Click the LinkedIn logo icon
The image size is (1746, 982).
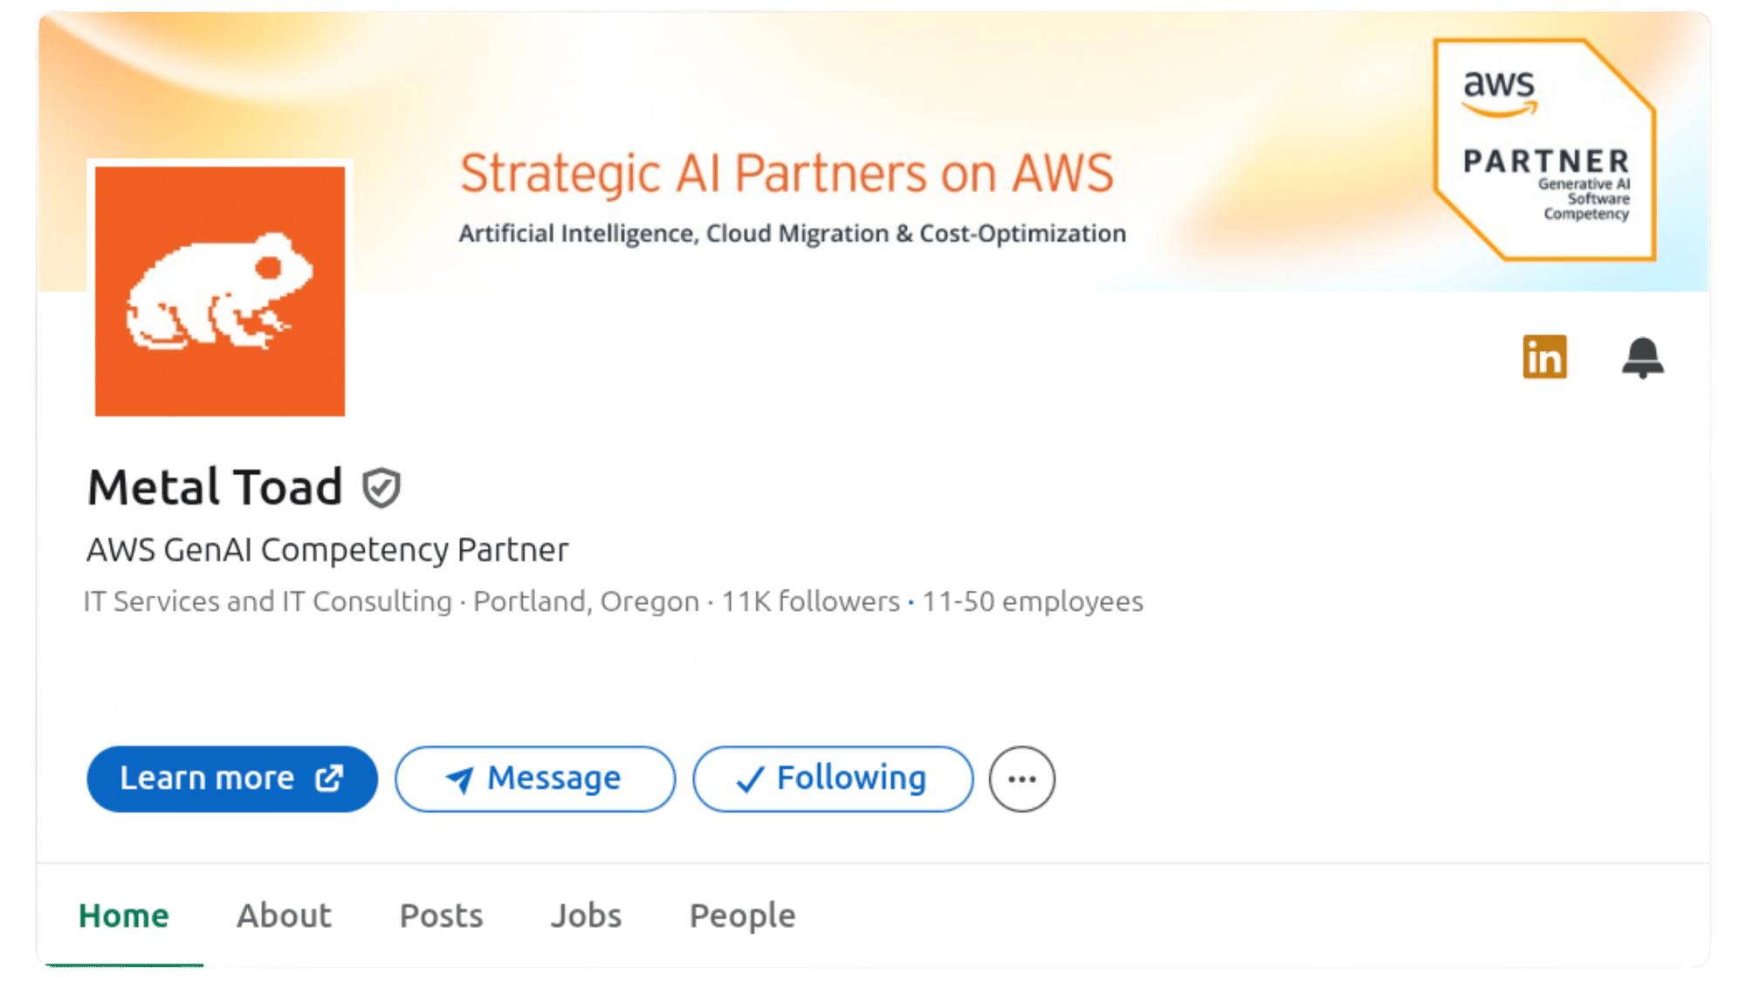point(1544,357)
